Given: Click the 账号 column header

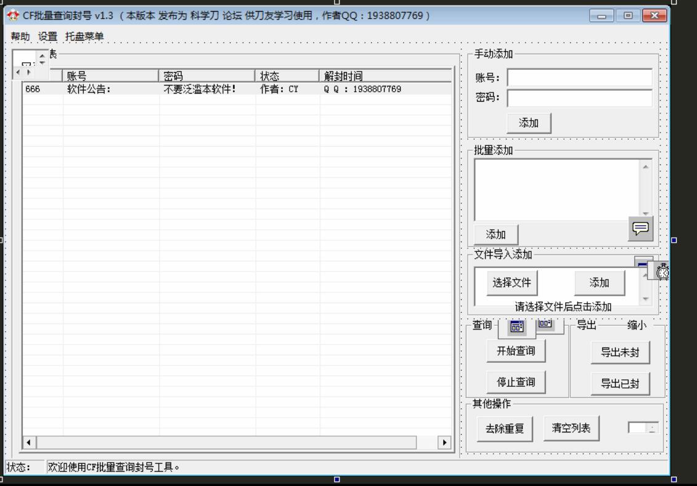Looking at the screenshot, I should (x=111, y=76).
